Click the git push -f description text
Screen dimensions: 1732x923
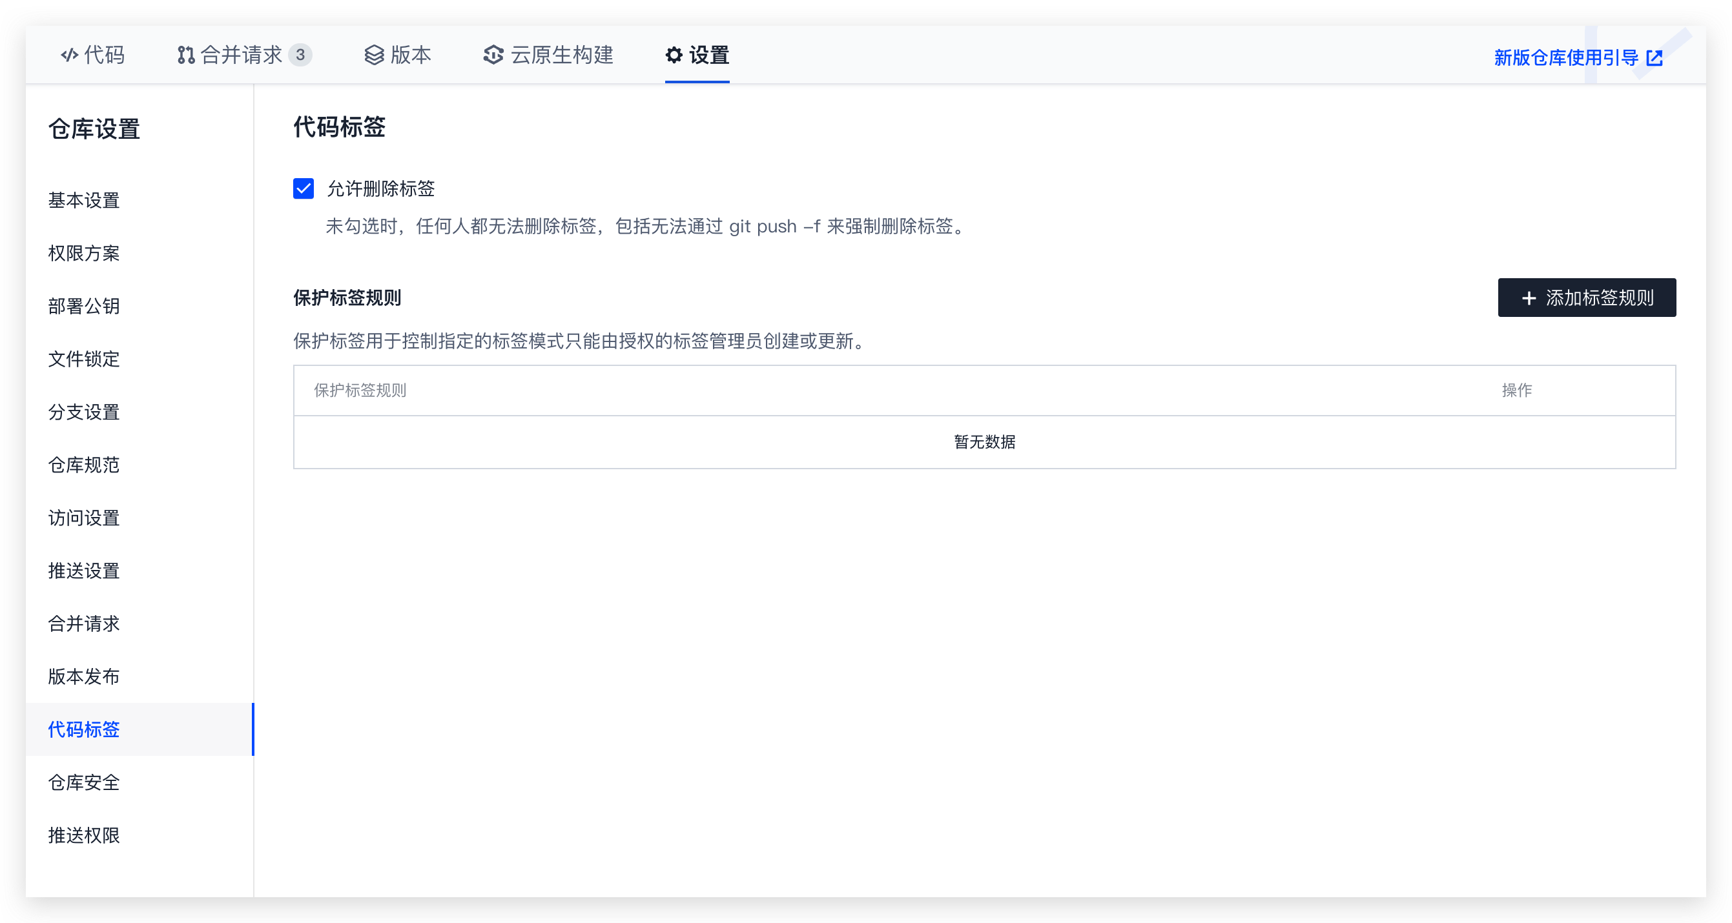(647, 226)
